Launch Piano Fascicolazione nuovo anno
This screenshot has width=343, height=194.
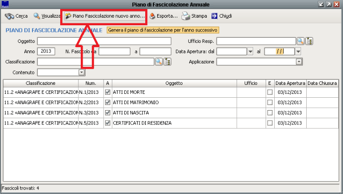pyautogui.click(x=105, y=16)
